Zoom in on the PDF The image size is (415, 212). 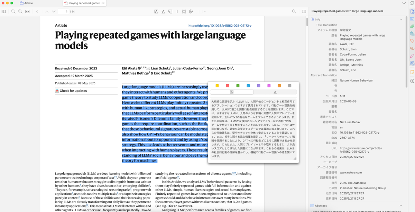20,11
